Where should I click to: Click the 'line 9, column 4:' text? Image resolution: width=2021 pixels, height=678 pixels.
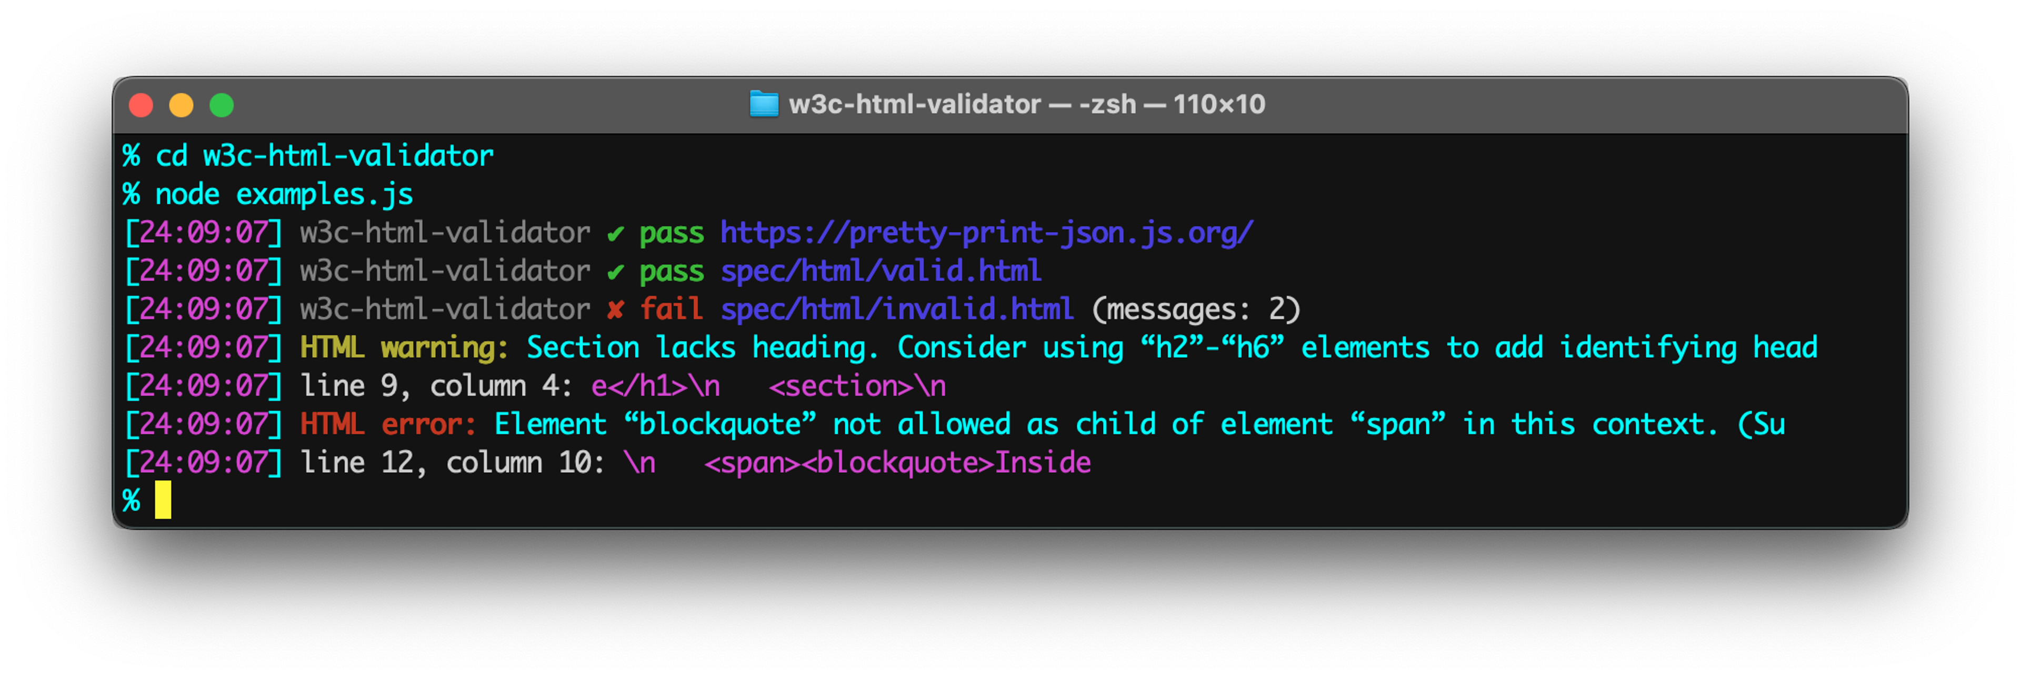(436, 386)
